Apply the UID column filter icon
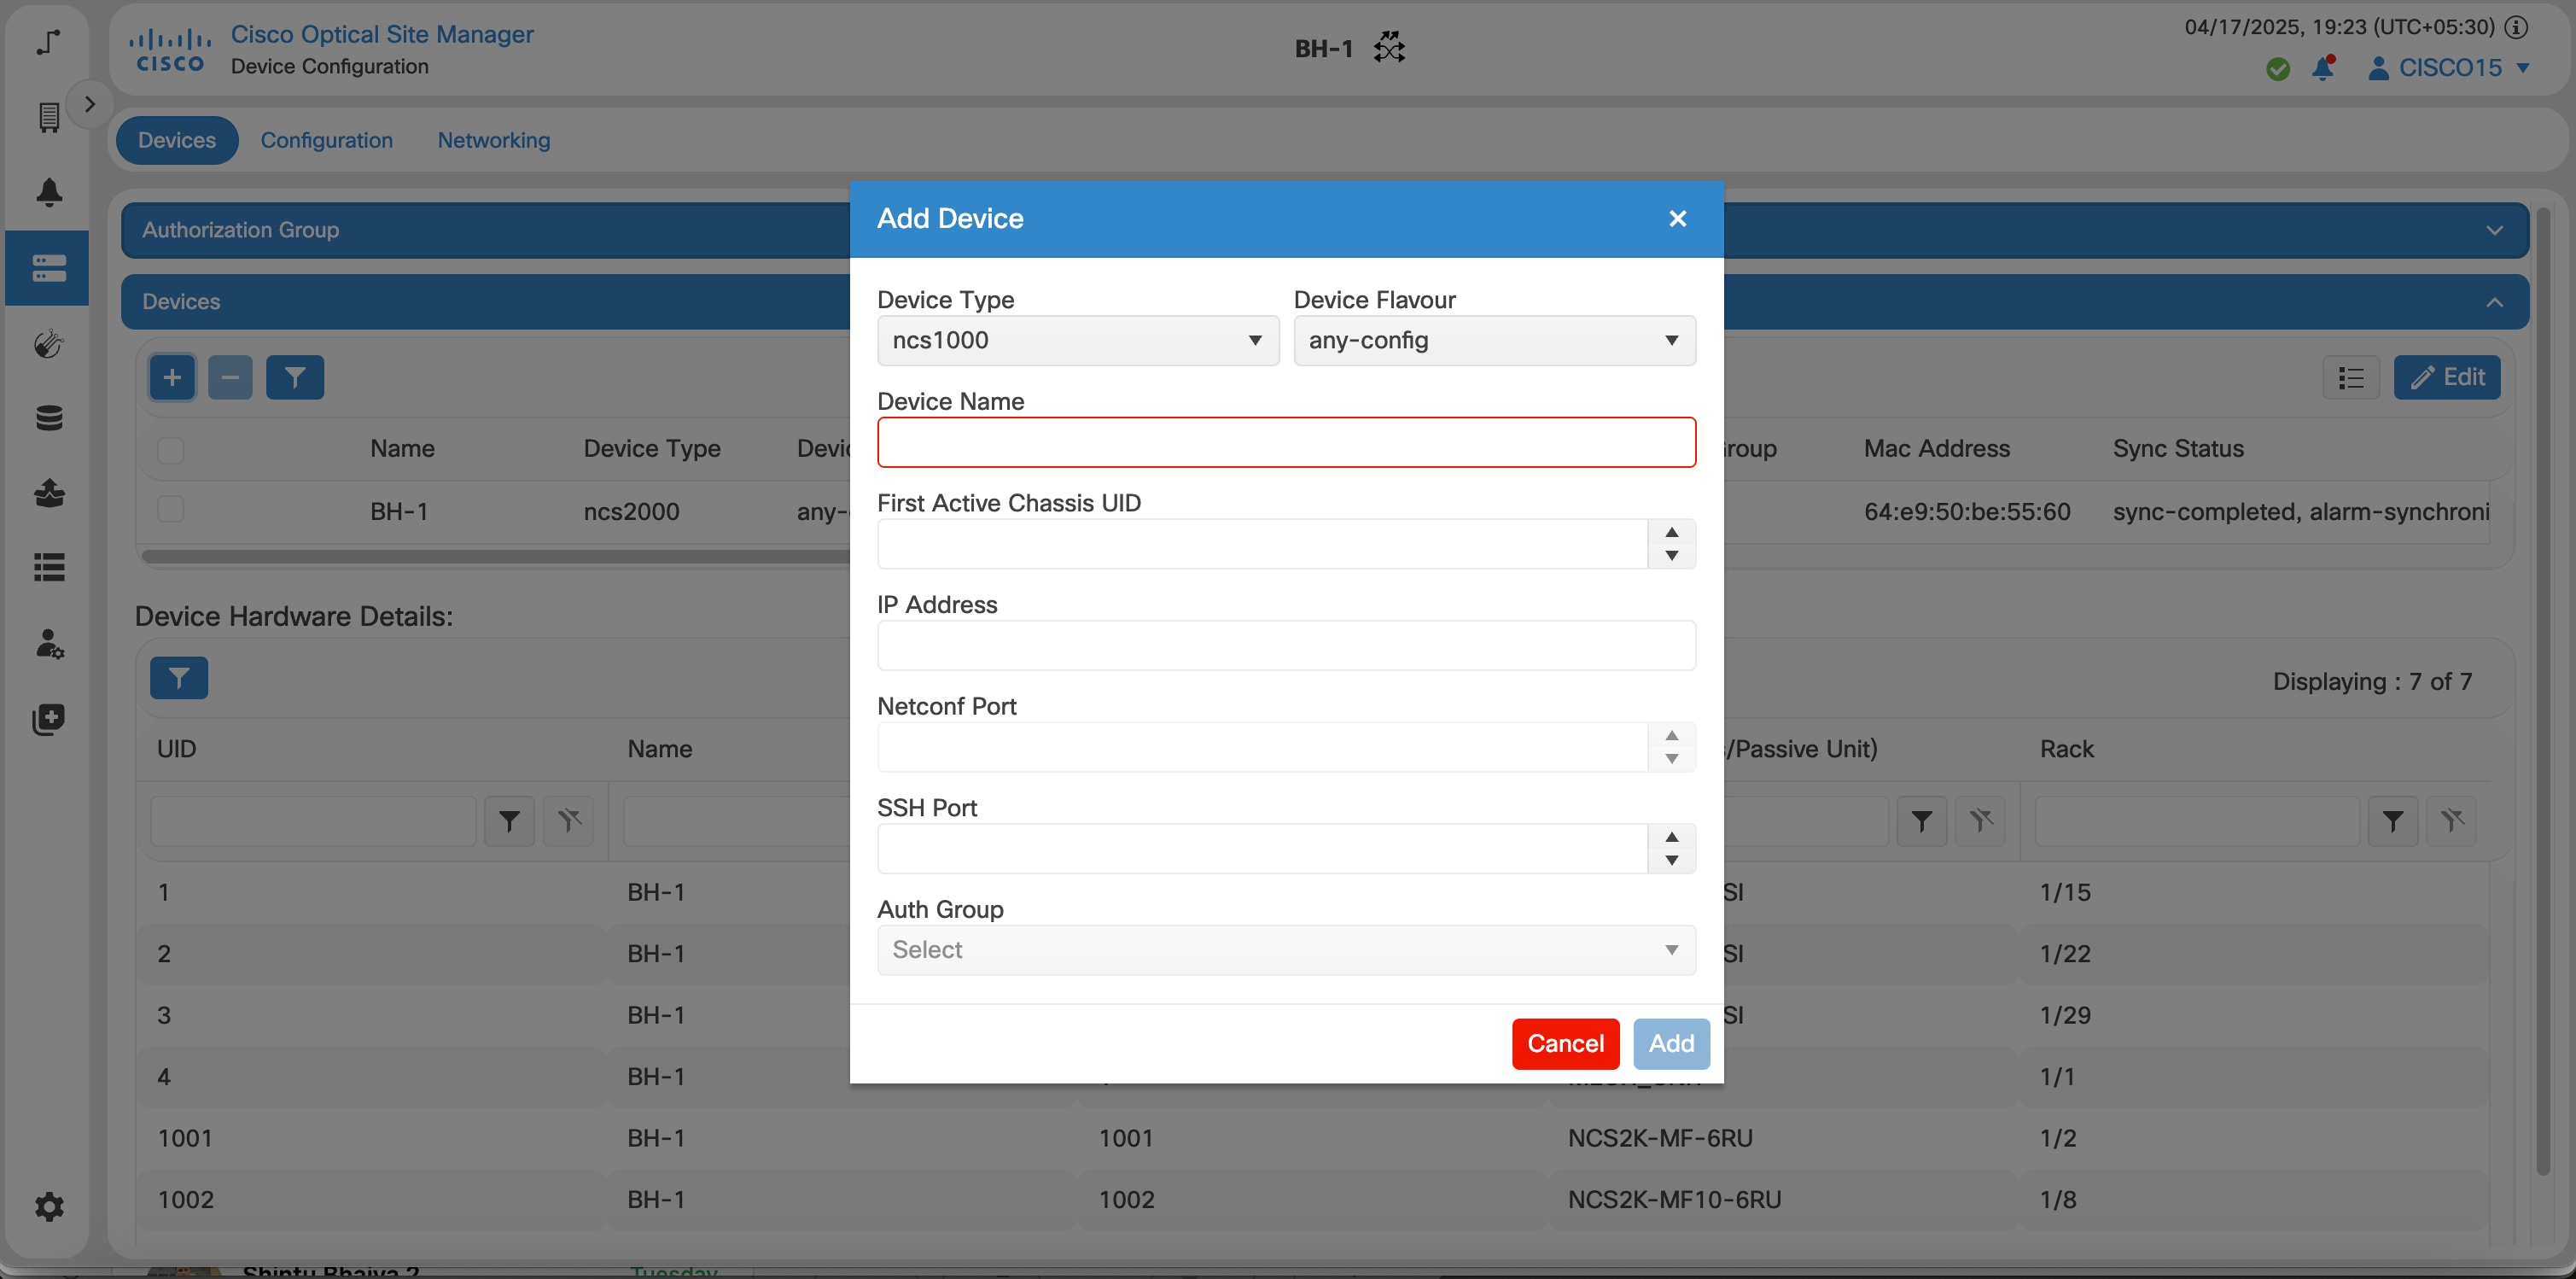 tap(510, 821)
